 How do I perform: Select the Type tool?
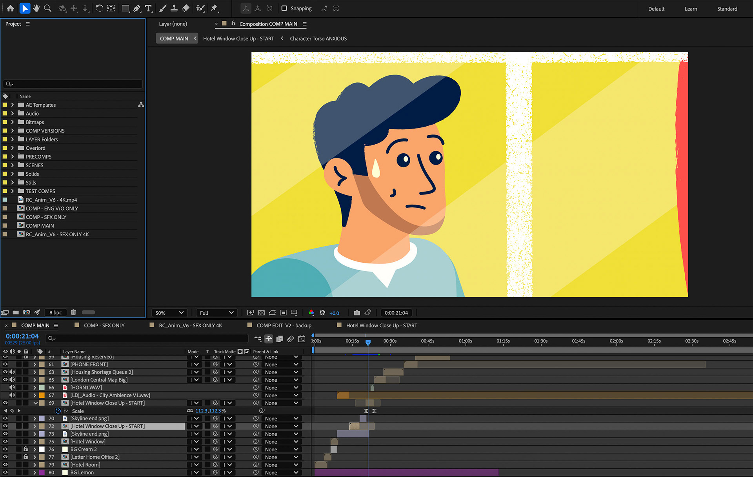(148, 8)
